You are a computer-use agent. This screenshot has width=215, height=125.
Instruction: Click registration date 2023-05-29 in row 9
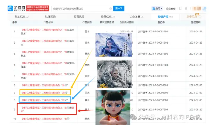tap(196, 110)
